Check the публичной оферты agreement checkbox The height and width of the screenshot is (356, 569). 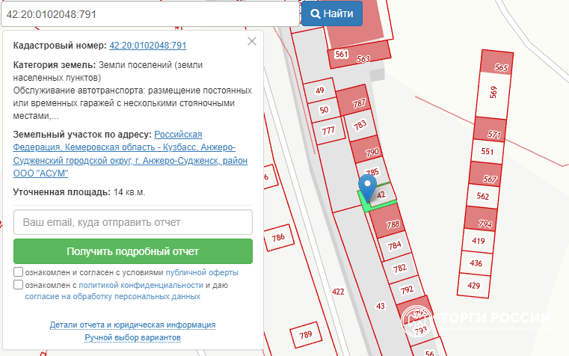(x=19, y=272)
